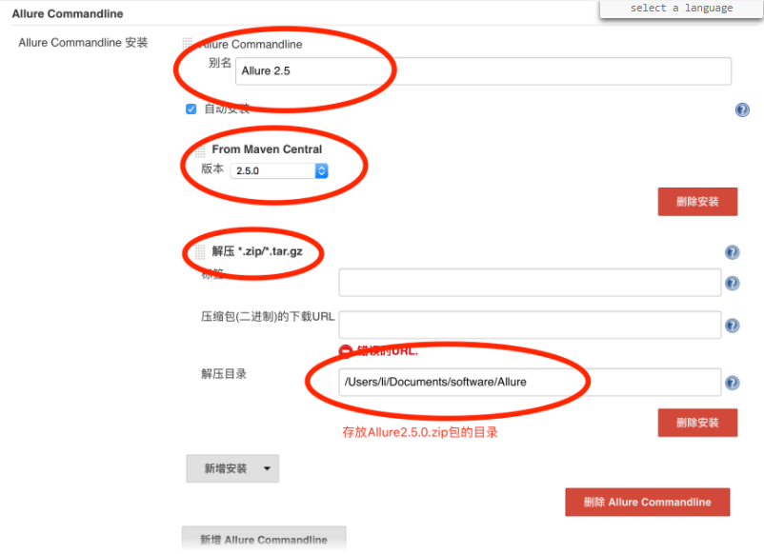The height and width of the screenshot is (554, 764).
Task: Click 删除安装 button under Maven Central
Action: point(697,202)
